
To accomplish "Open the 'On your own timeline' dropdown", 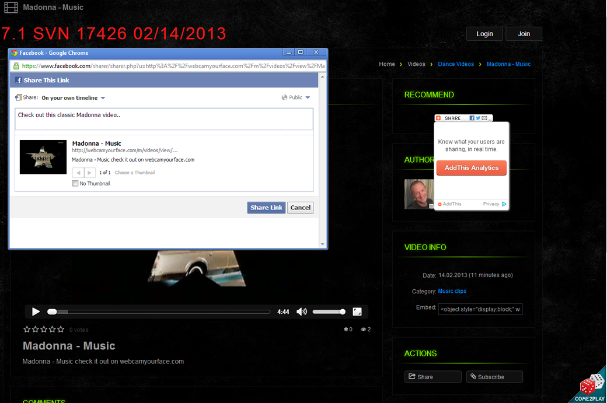I will click(73, 98).
